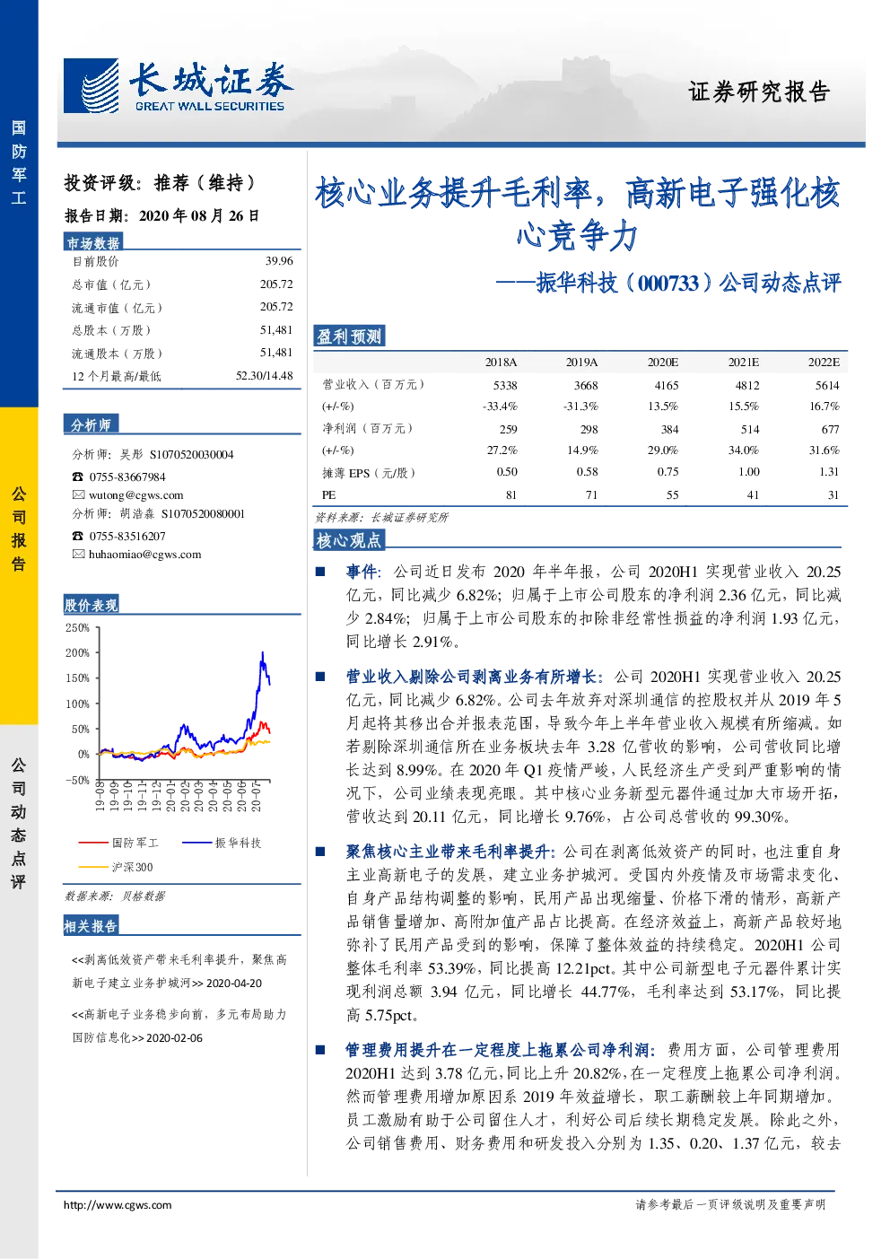Click the 相关报告 section header

click(92, 925)
